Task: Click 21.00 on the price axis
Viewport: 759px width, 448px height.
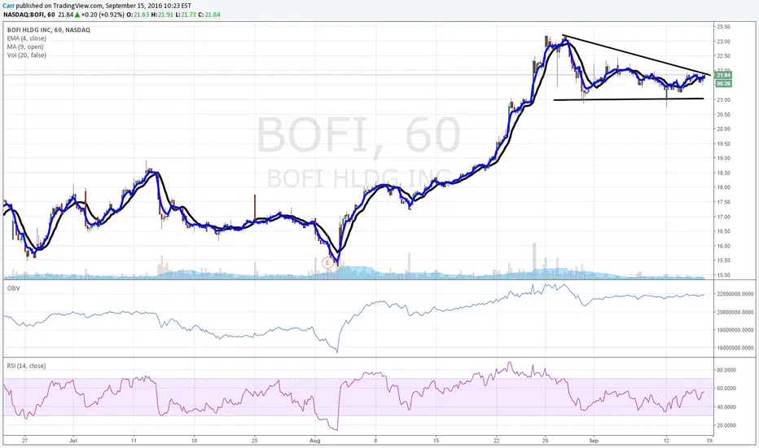Action: coord(724,99)
